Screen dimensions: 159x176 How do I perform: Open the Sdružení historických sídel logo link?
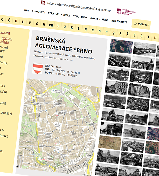(126, 12)
